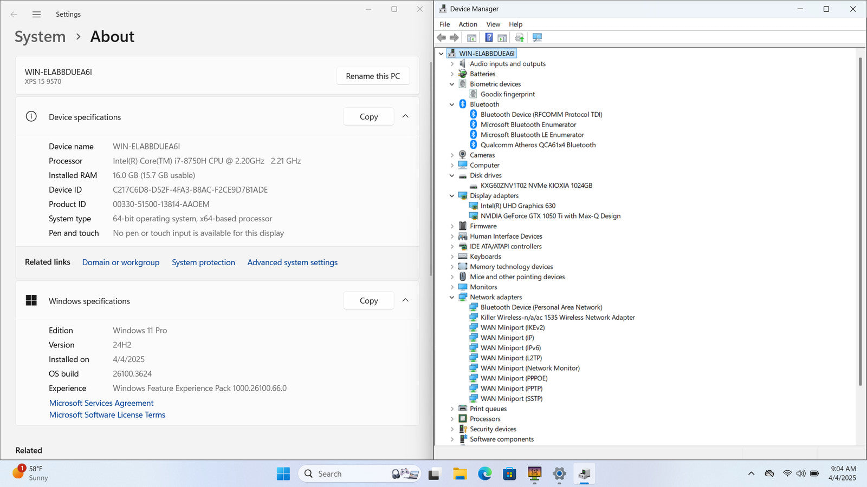This screenshot has width=867, height=487.
Task: Launch Microsoft Edge from the taskbar
Action: (x=484, y=474)
